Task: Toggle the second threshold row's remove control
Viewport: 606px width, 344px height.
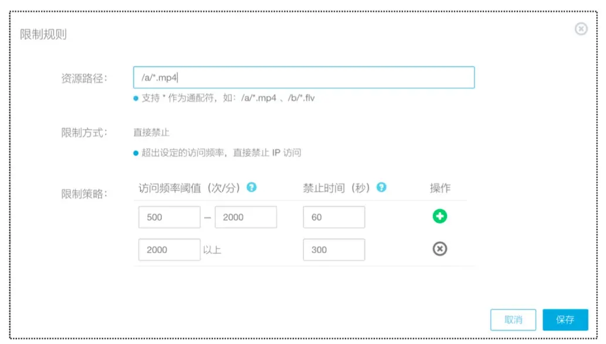Action: coord(440,249)
